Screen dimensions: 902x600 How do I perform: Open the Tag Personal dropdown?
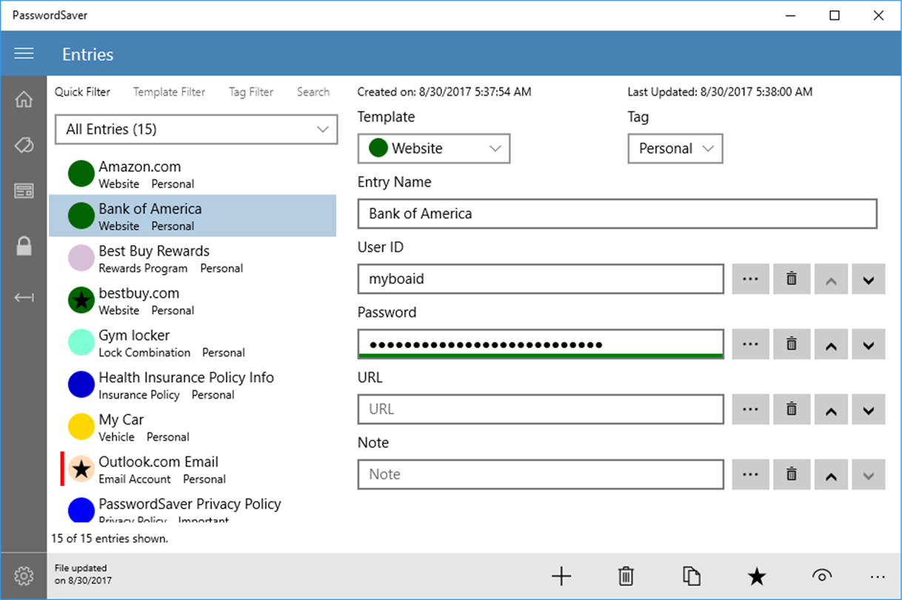tap(675, 148)
